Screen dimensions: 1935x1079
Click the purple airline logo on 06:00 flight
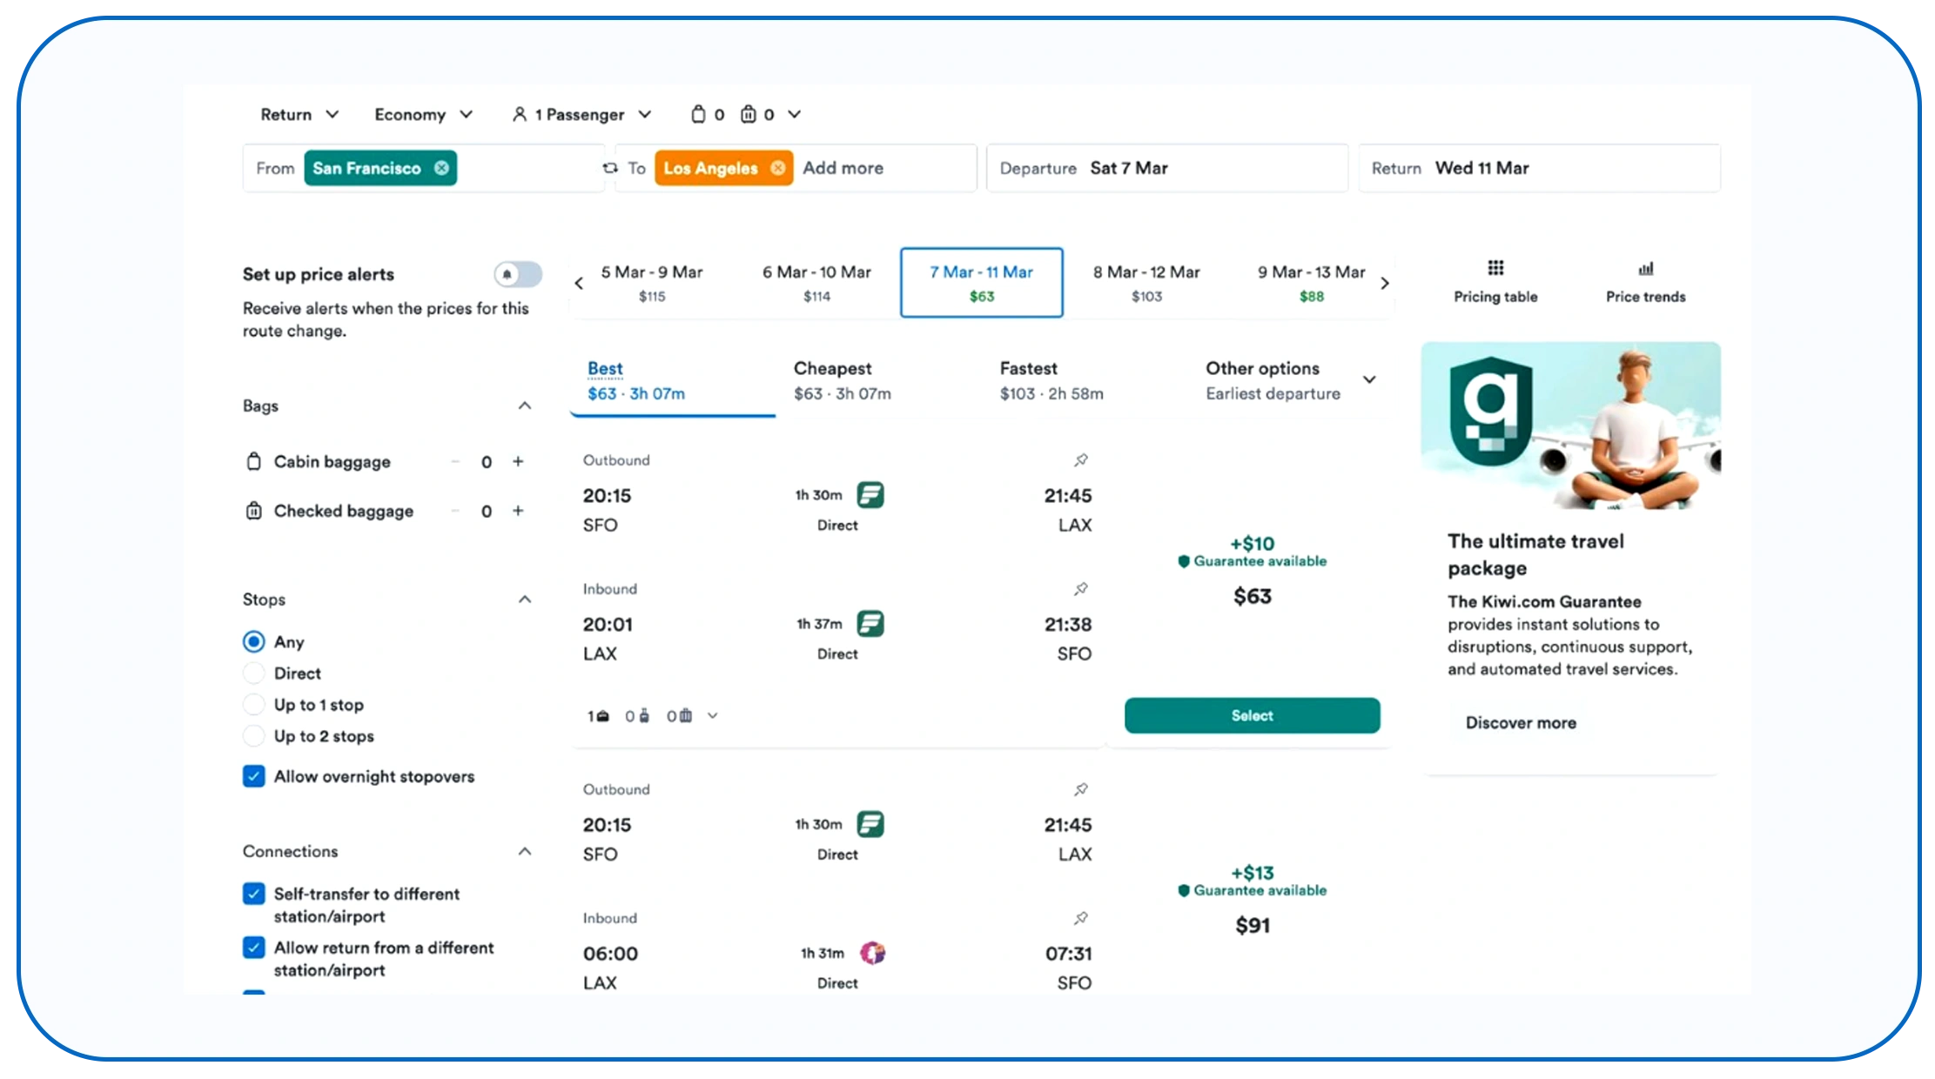(872, 953)
